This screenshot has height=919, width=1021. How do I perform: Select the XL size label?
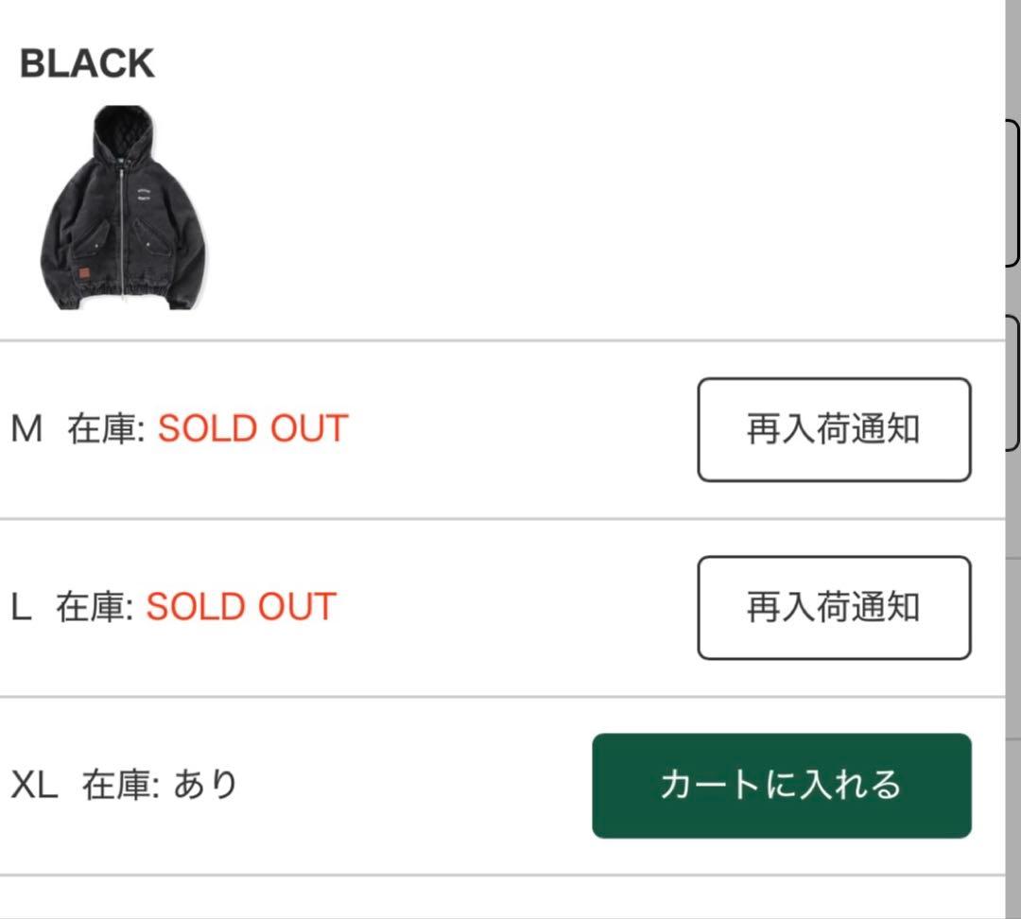pos(34,785)
